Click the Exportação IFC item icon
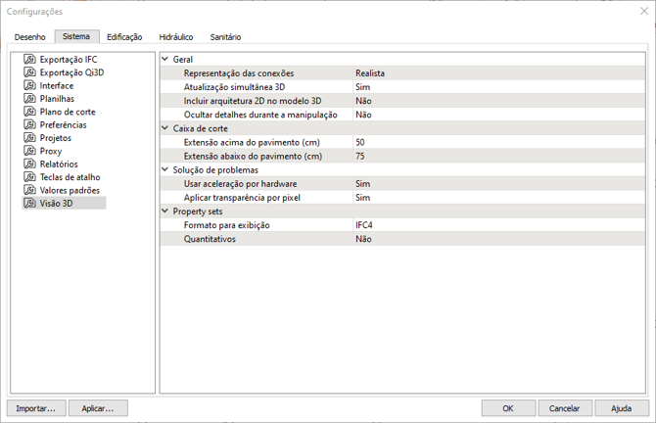The height and width of the screenshot is (423, 656). pos(30,60)
